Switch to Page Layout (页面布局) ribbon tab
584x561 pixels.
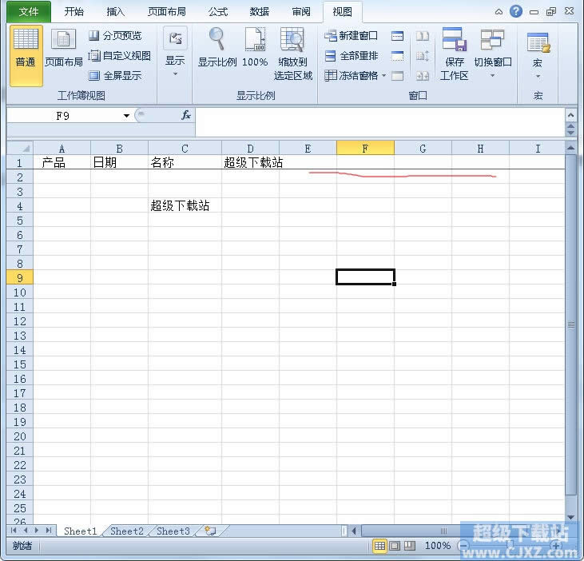(166, 12)
